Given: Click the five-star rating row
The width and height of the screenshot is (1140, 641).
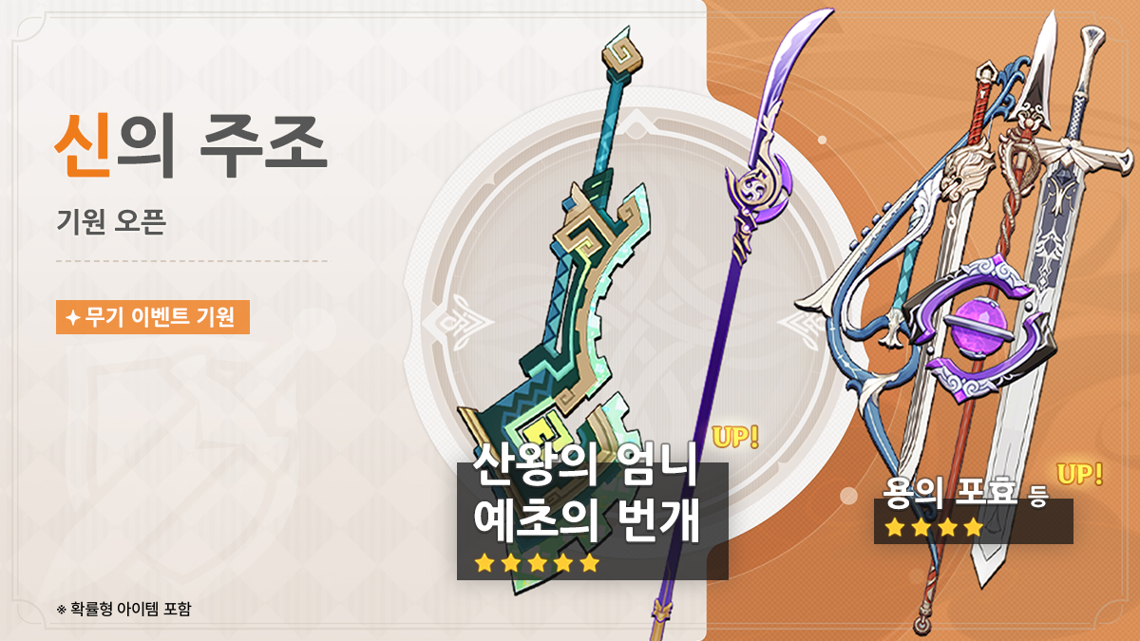Looking at the screenshot, I should (x=538, y=563).
